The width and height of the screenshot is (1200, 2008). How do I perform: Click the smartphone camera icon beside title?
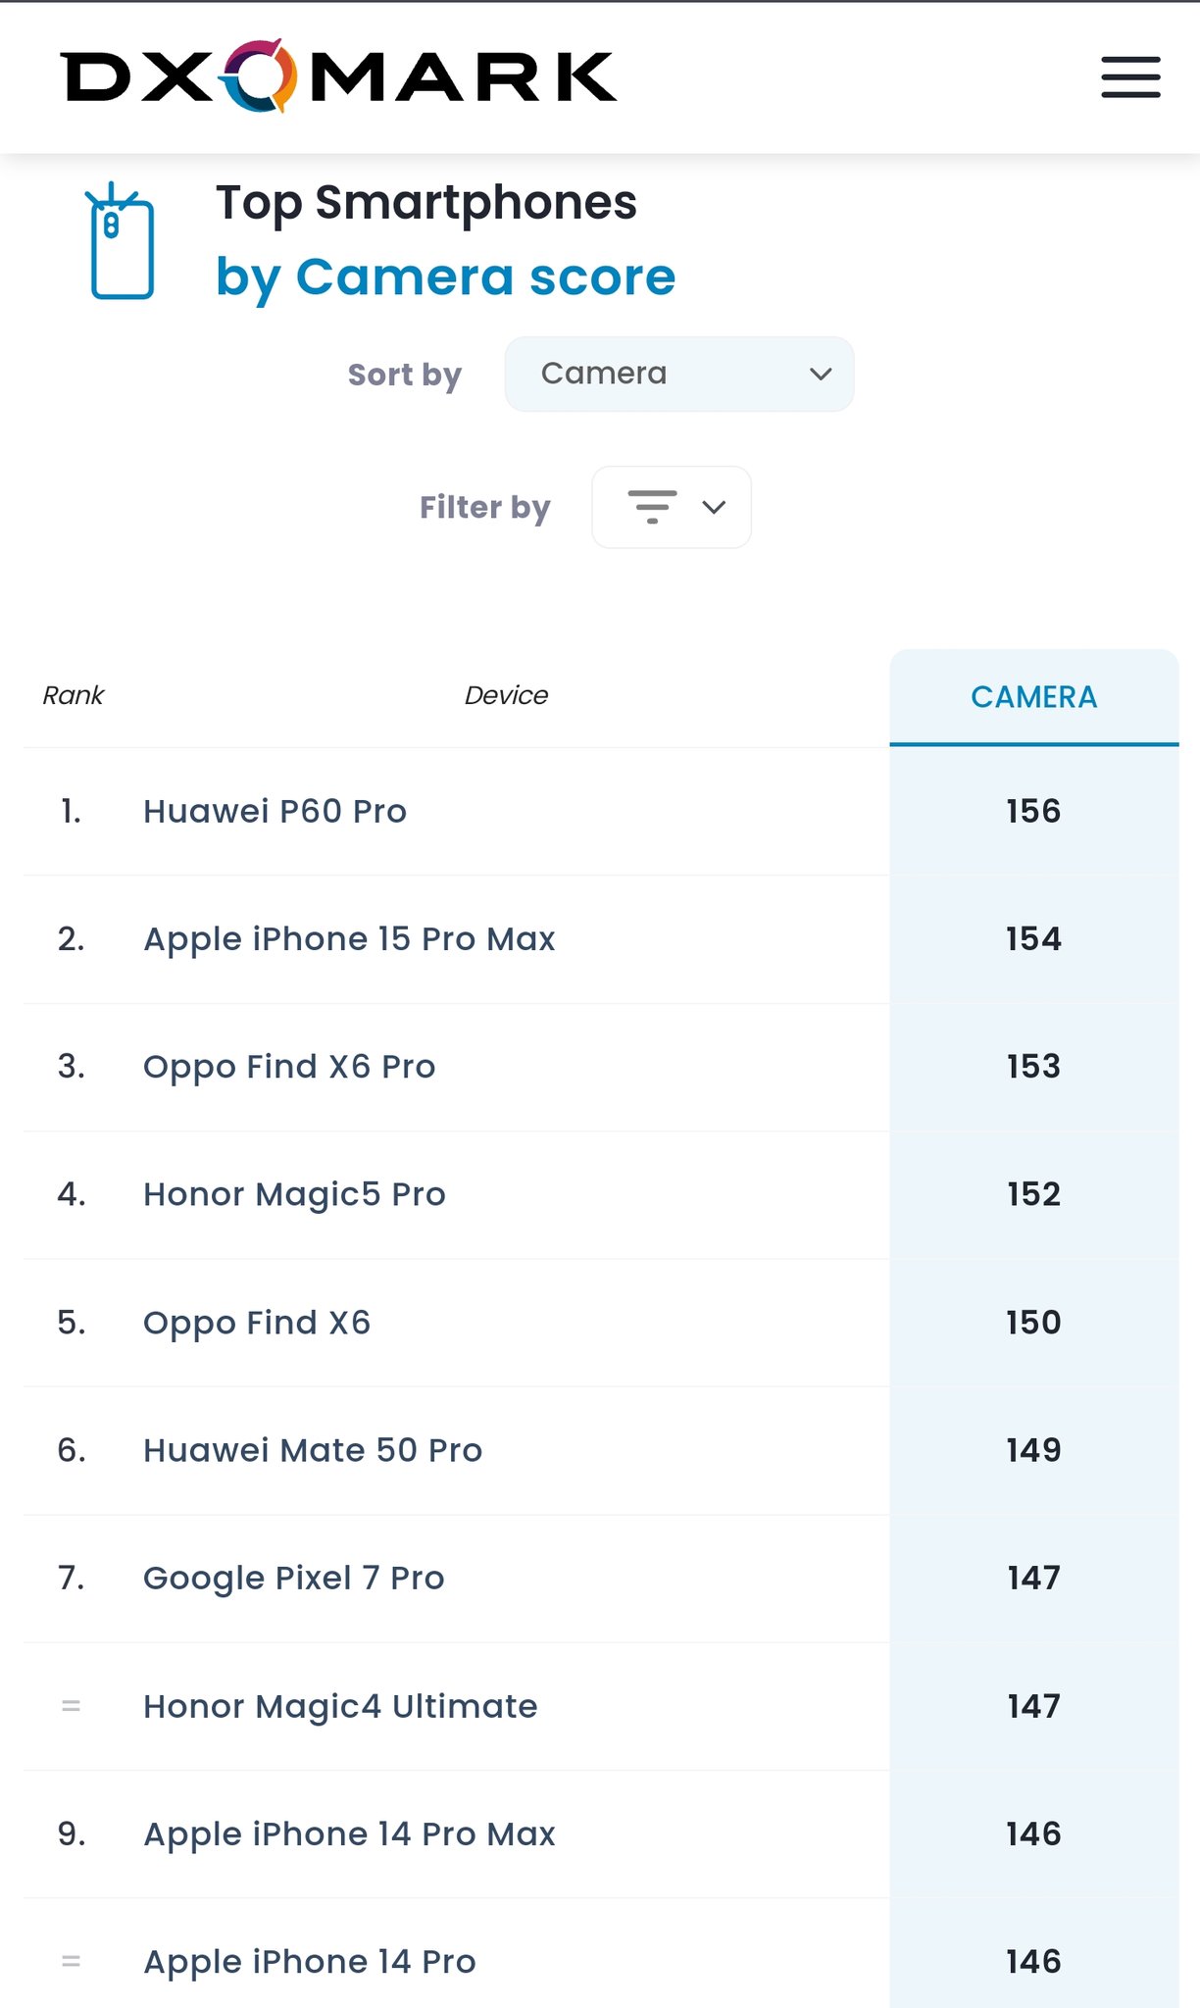click(120, 240)
